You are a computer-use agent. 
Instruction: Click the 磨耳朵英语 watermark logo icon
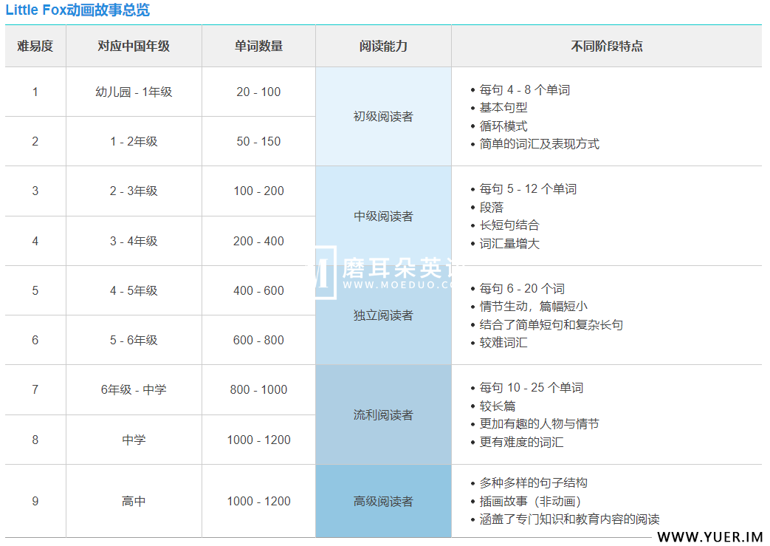322,271
